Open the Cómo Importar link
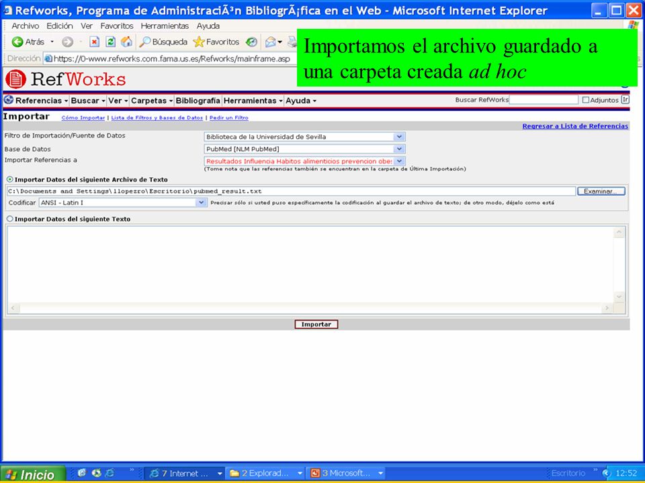The height and width of the screenshot is (483, 645). coord(83,118)
